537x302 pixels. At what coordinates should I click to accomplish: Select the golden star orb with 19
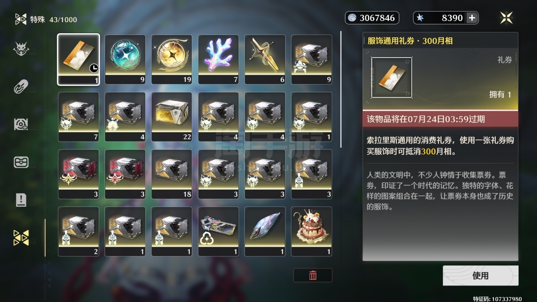point(172,60)
